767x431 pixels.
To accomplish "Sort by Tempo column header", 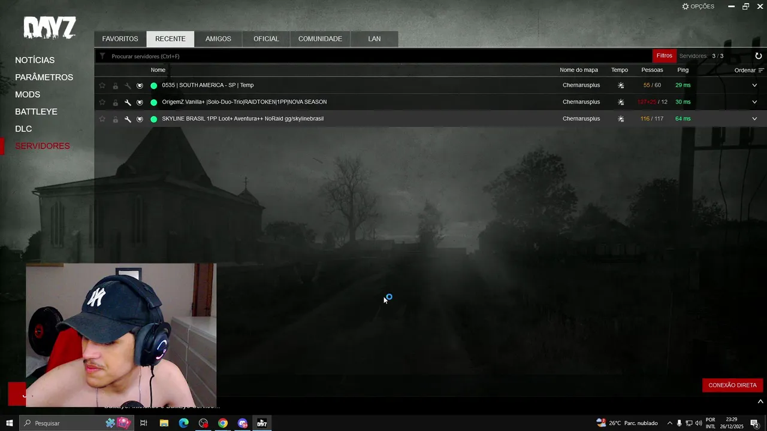I will click(x=620, y=70).
